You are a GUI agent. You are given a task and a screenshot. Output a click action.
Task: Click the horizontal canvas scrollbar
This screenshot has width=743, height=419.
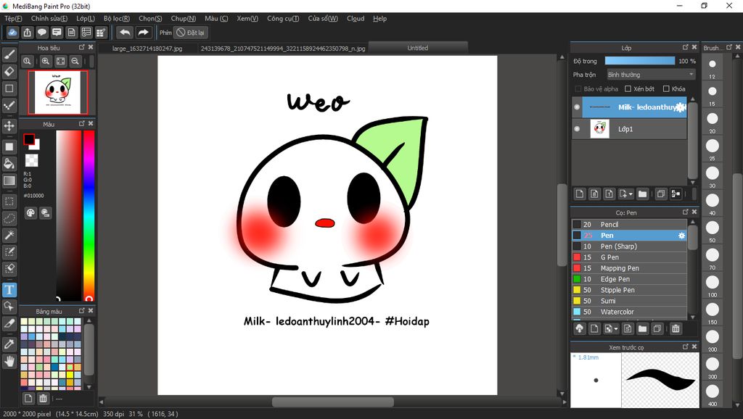pos(332,402)
